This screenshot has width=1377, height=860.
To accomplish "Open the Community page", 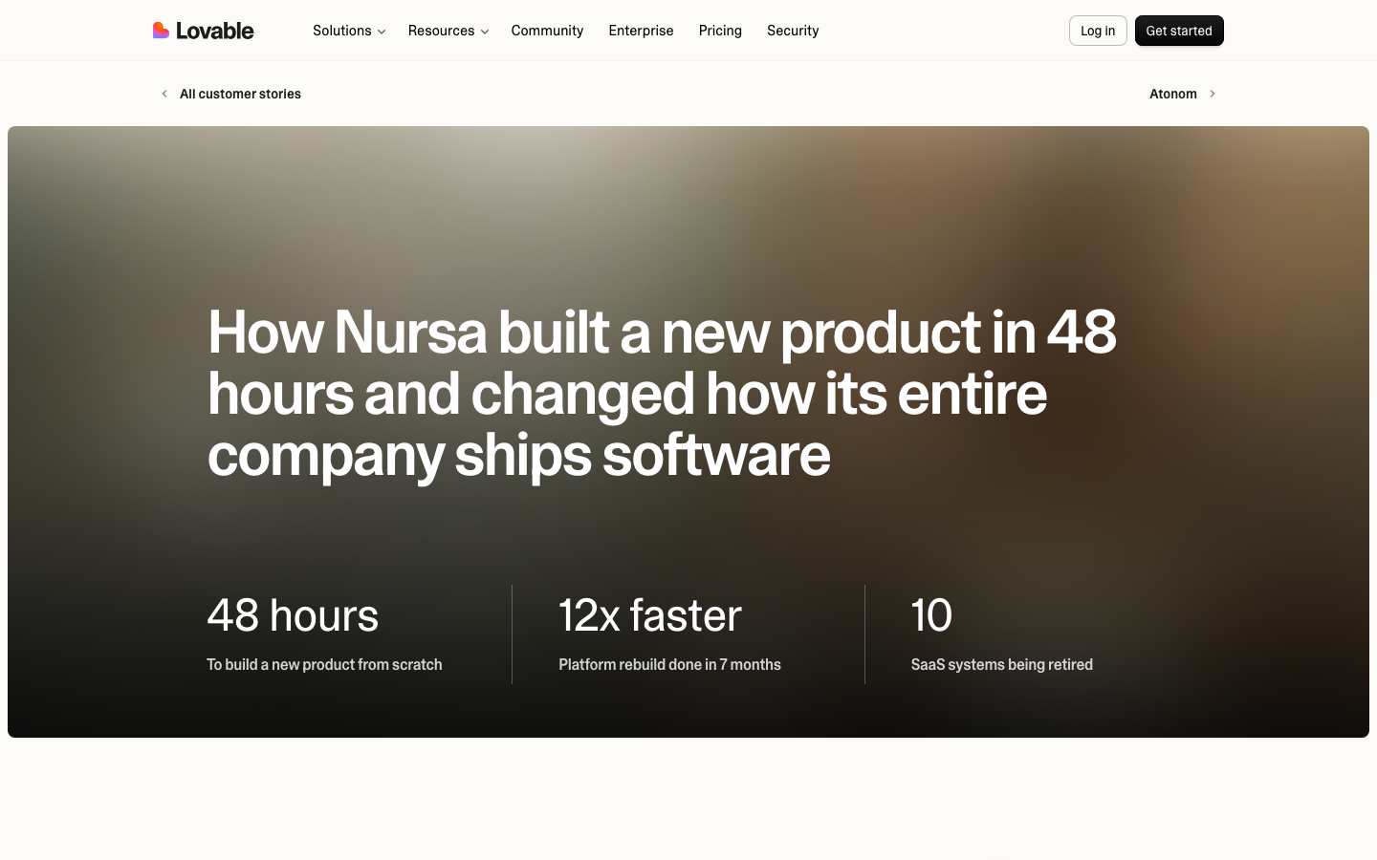I will (x=547, y=31).
